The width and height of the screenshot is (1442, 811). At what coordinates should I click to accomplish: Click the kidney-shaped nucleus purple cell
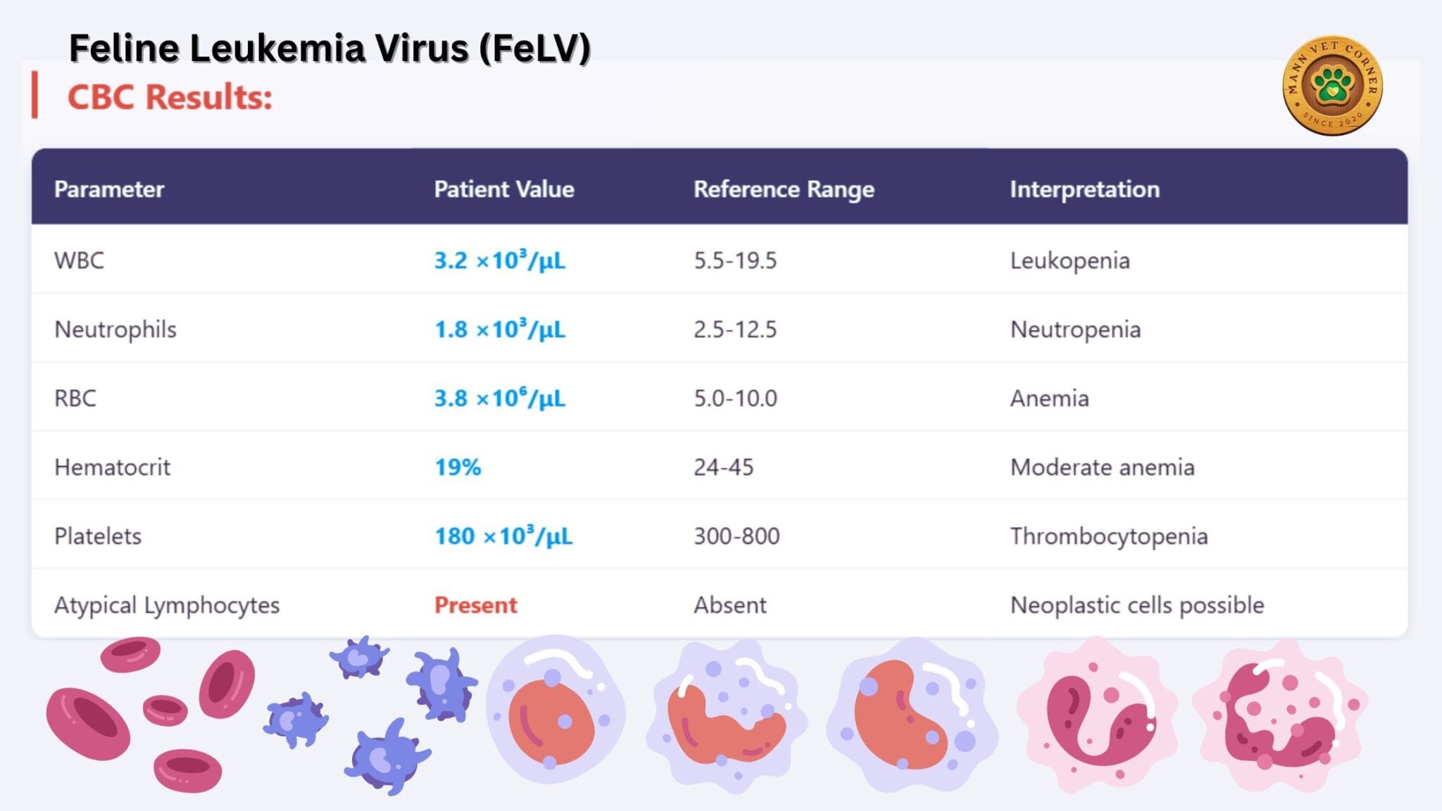(910, 712)
